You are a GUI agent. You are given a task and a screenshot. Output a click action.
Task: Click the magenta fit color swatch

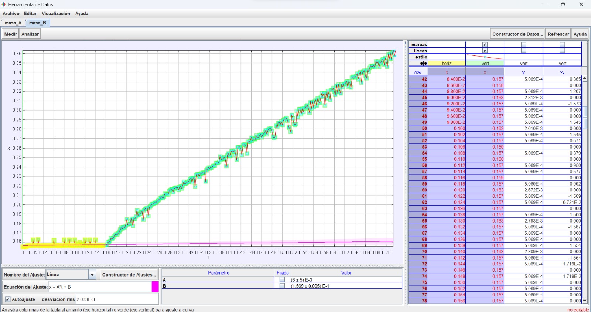(x=155, y=287)
